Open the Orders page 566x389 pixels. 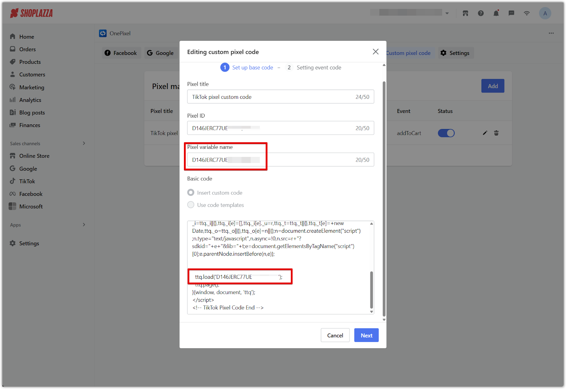[x=27, y=49]
